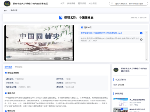Open the 45分钟课堂实录 video link
150x112 pixels.
coord(110,39)
